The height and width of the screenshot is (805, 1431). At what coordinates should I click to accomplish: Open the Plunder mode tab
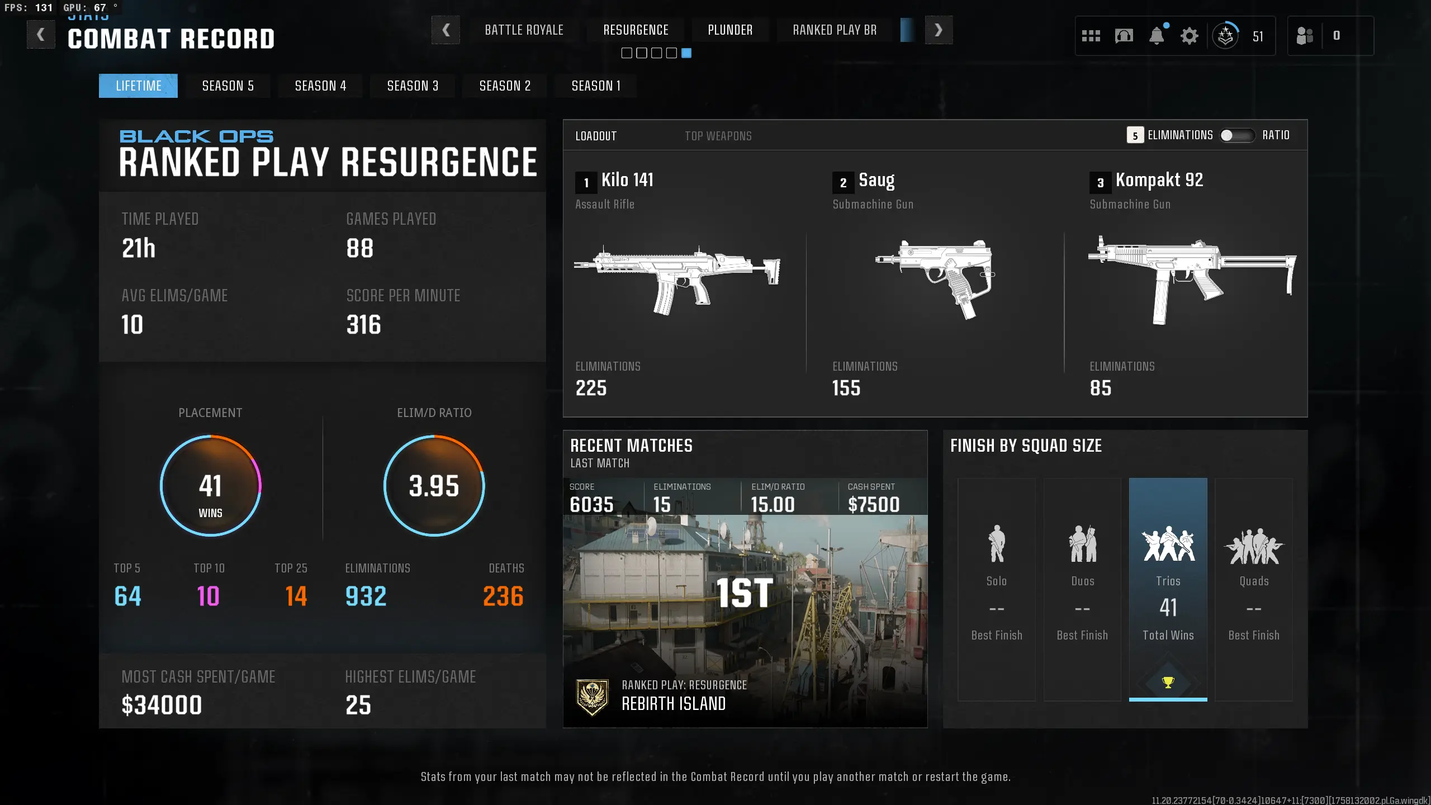point(730,30)
